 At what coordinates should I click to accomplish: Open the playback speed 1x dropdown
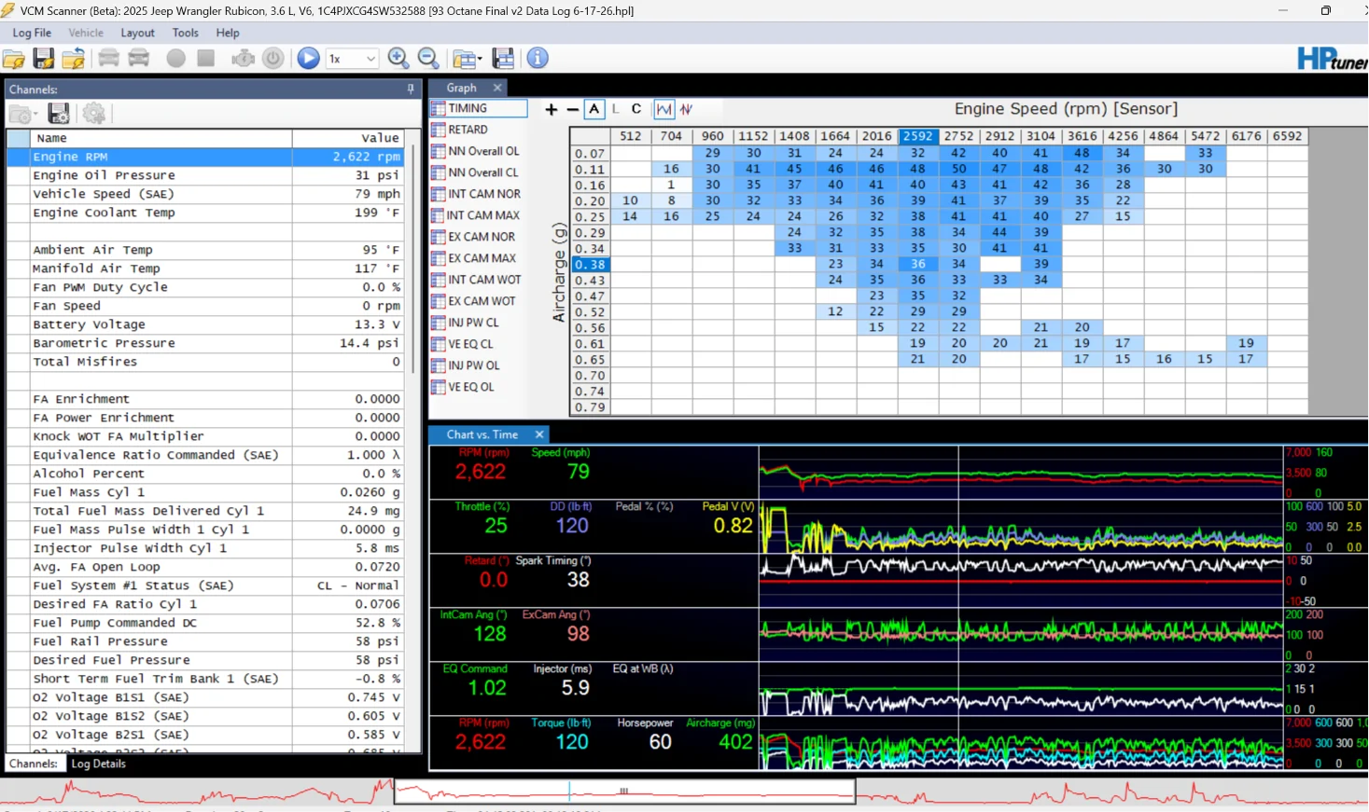point(352,58)
